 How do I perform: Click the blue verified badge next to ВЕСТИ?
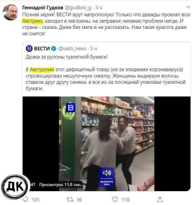tap(54, 49)
